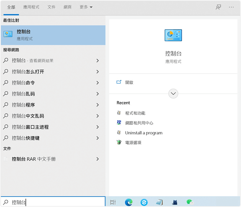Open recent item 程式和功能
The image size is (241, 207).
[135, 113]
